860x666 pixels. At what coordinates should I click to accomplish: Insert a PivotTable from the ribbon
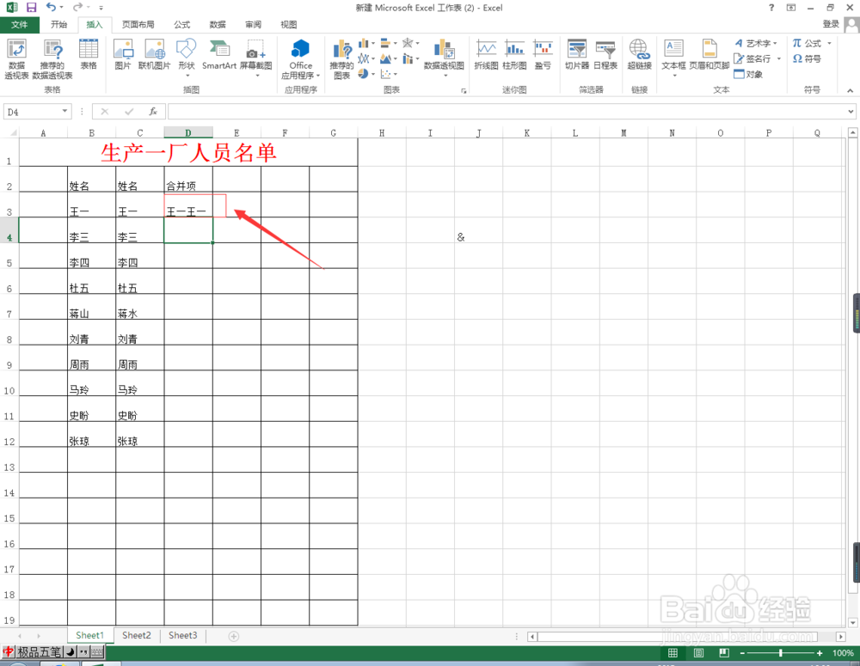click(x=16, y=59)
